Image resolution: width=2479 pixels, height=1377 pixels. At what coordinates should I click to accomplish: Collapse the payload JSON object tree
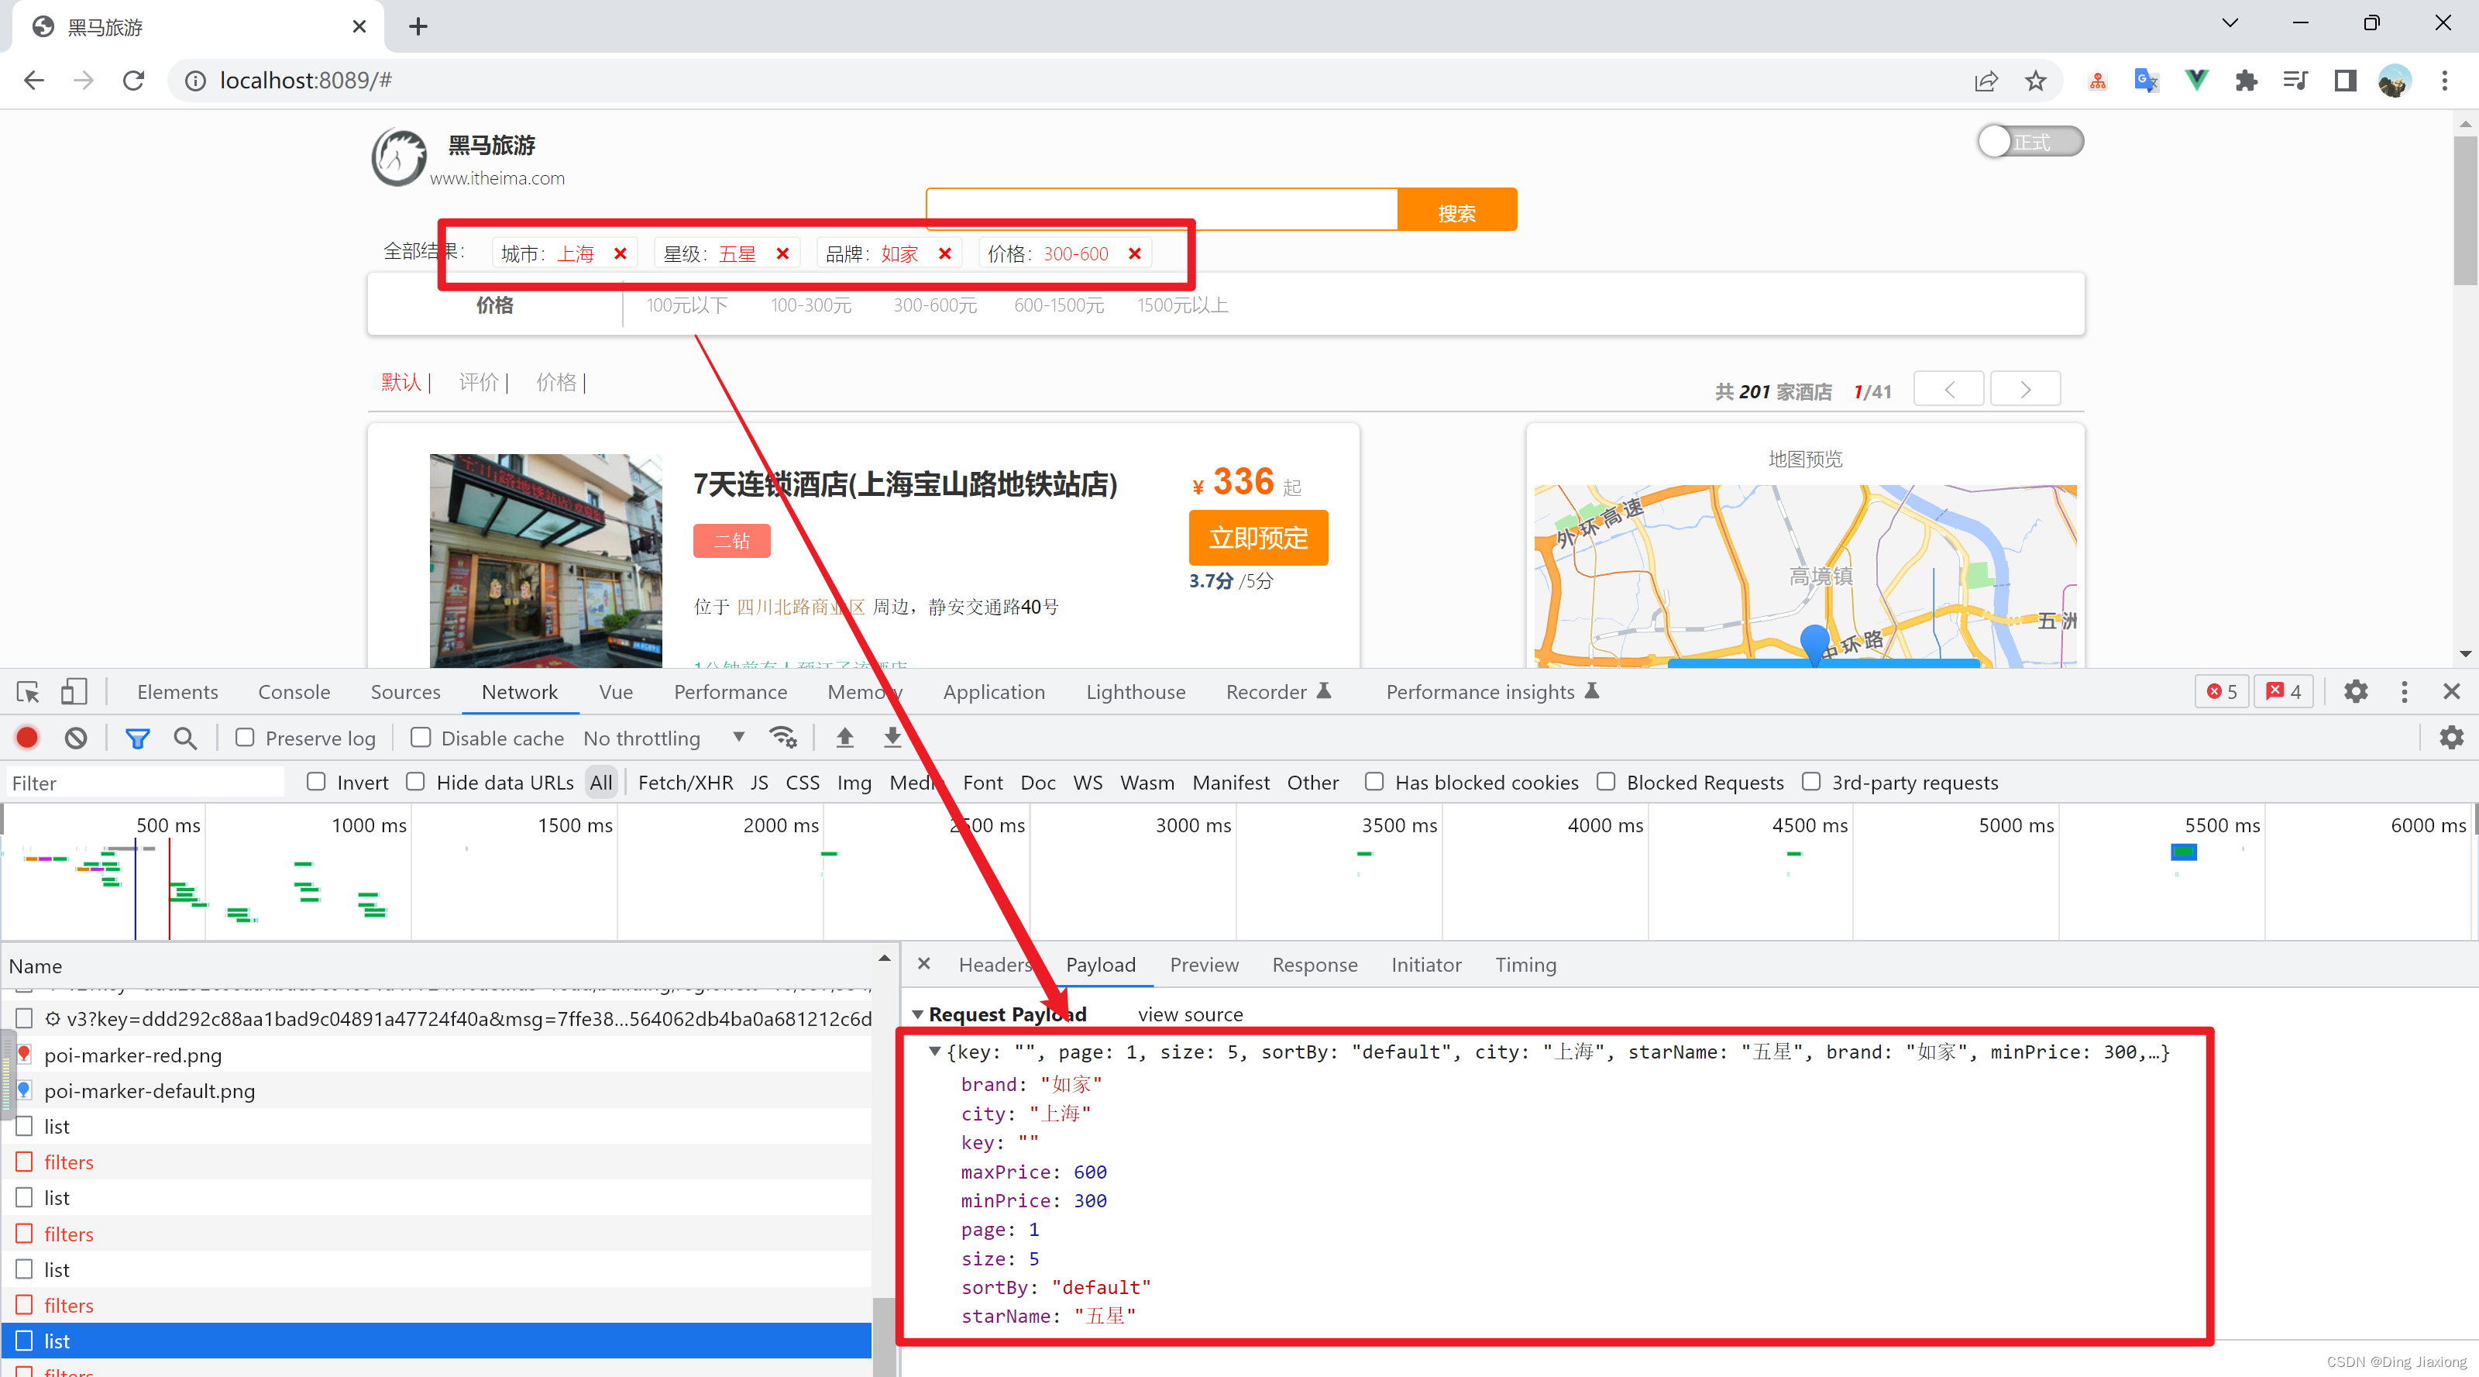(x=934, y=1052)
